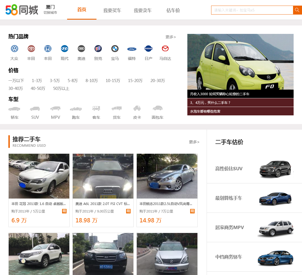Select the Volkswagen 大众 brand icon
Screen dimensions: 302x275
click(15, 49)
